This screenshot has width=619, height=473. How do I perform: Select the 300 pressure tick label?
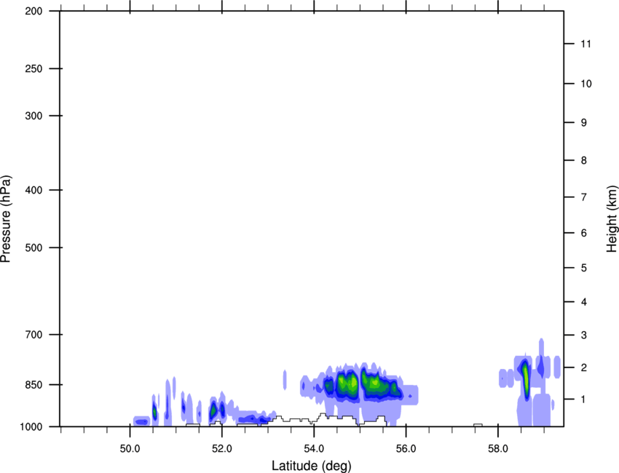[33, 116]
